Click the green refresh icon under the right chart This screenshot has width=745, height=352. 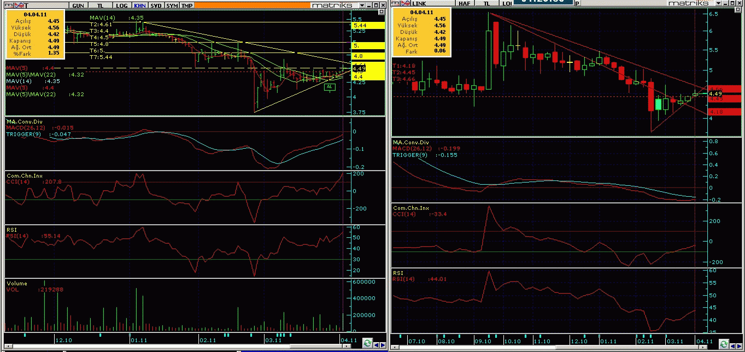tap(724, 344)
